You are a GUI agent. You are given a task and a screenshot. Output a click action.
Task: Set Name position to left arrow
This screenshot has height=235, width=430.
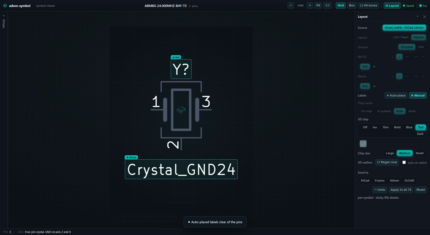tap(407, 76)
